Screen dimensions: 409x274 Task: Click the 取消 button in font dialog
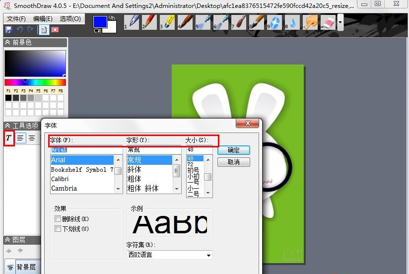tap(233, 162)
